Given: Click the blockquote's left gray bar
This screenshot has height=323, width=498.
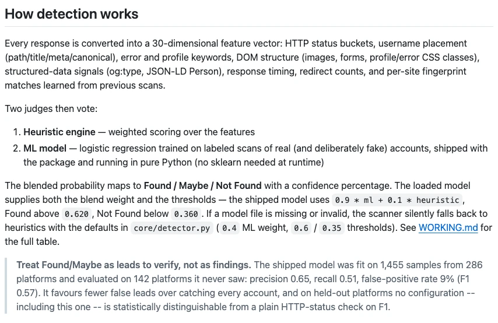Looking at the screenshot, I should [x=6, y=286].
